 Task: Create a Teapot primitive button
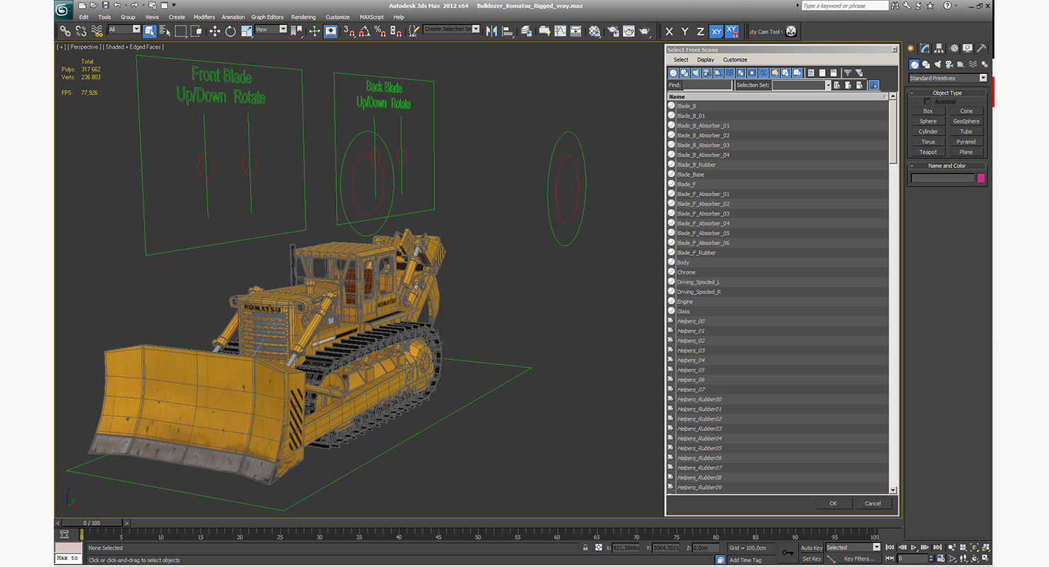click(928, 152)
